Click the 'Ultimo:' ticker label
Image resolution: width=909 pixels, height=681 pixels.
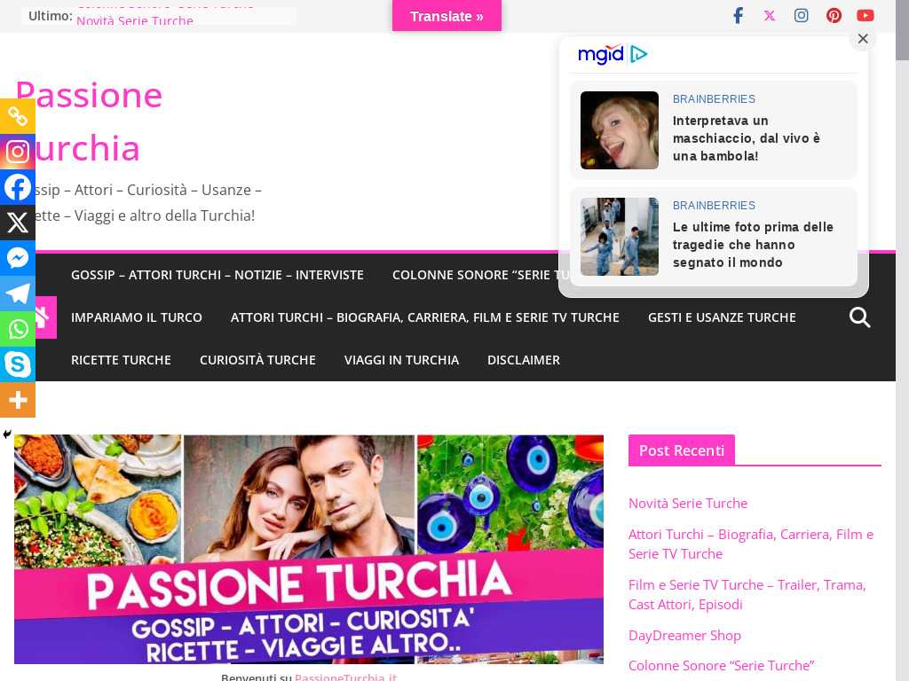pos(51,16)
